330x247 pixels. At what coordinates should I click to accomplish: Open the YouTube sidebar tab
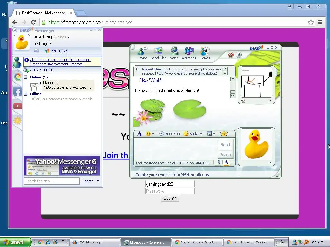pos(17,106)
